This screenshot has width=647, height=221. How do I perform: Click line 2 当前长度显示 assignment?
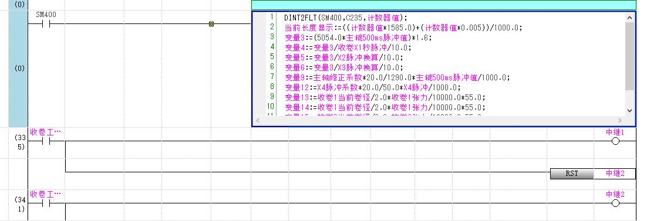[403, 28]
